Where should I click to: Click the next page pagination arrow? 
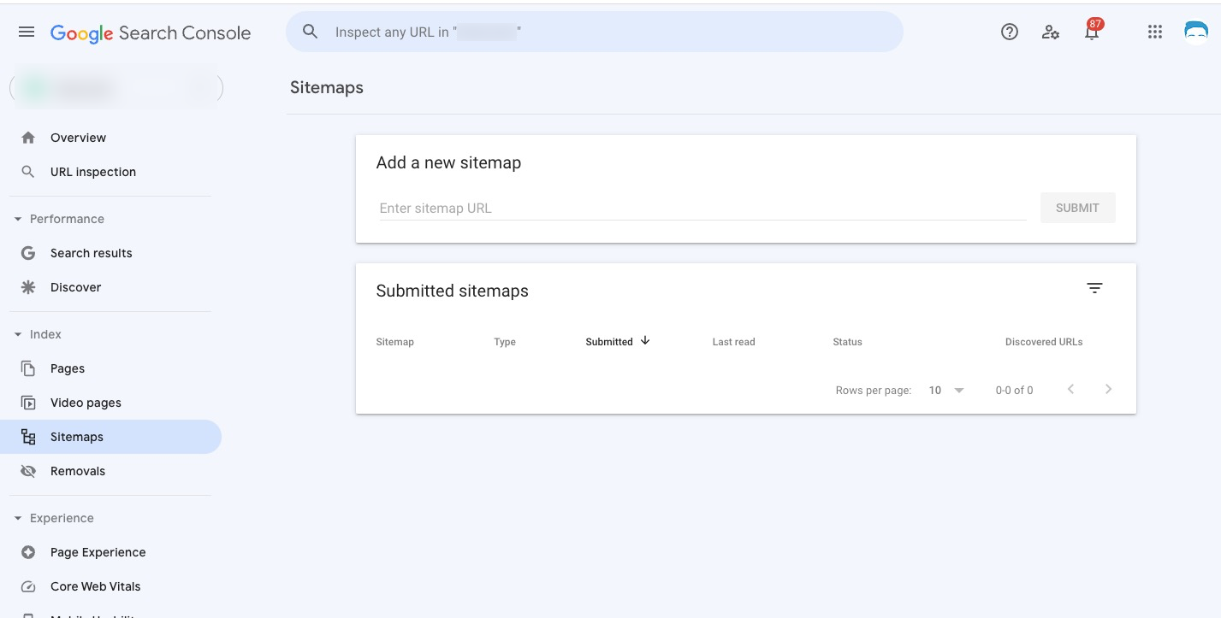[1108, 389]
